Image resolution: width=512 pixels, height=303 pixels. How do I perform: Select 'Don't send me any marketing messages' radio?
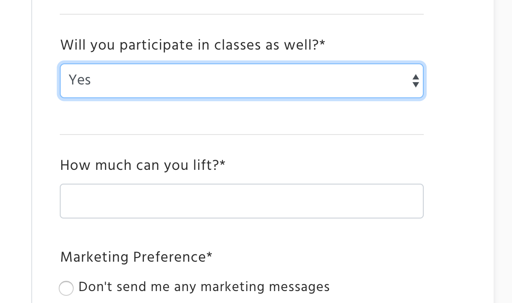pos(66,288)
